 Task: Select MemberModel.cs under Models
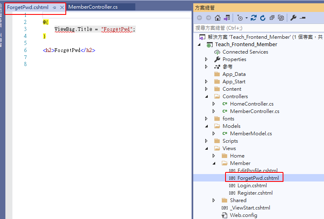tap(251, 134)
